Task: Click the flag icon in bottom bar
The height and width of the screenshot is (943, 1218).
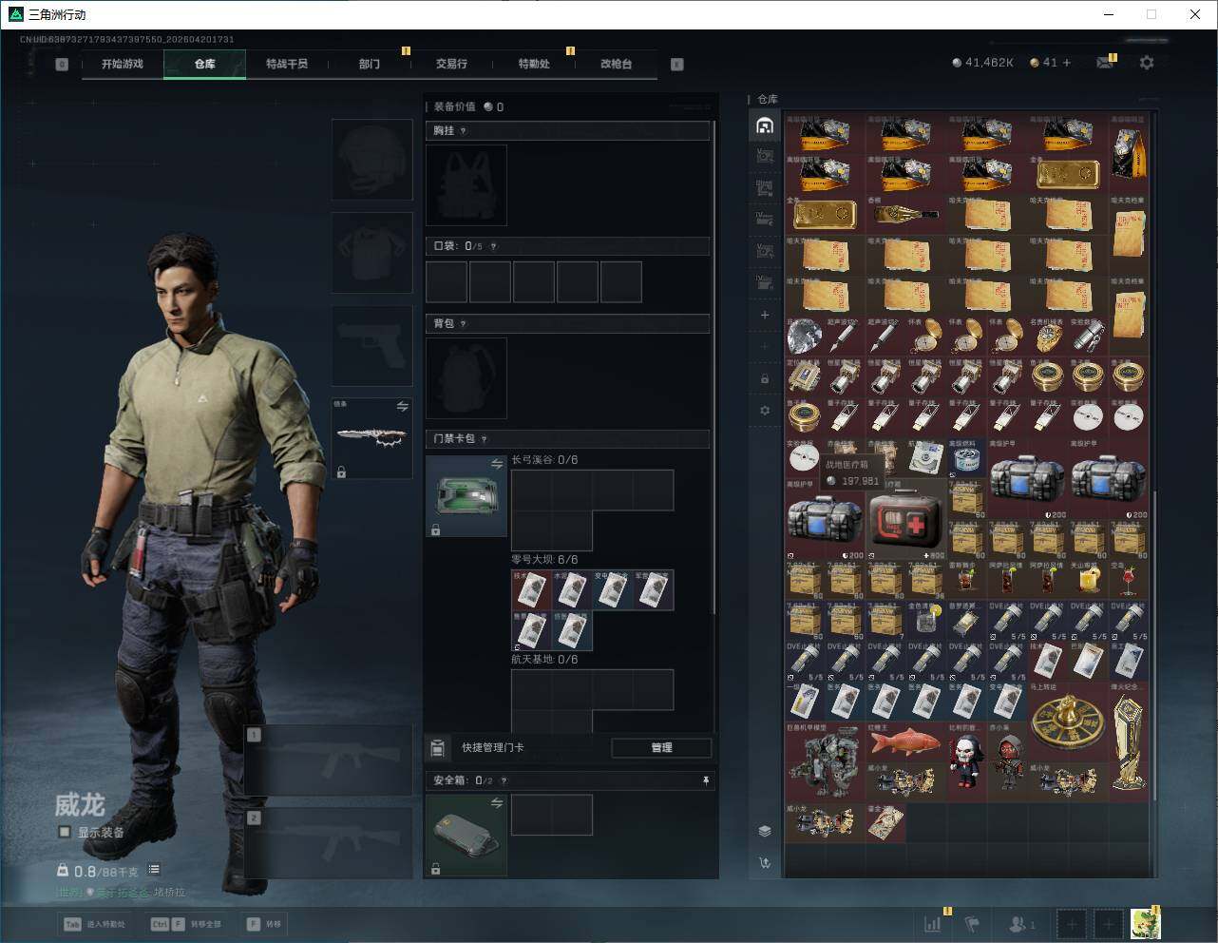Action: pyautogui.click(x=972, y=923)
